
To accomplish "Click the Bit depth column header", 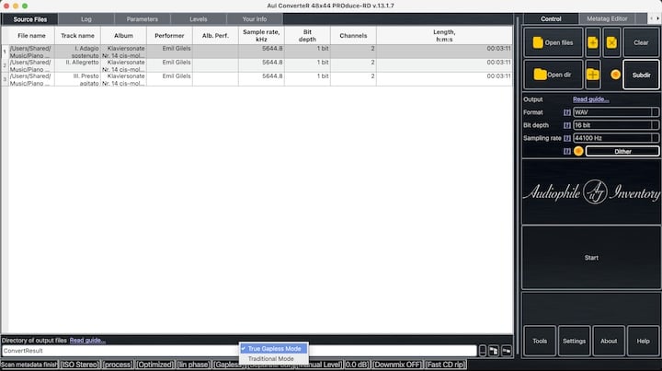I will tap(307, 36).
